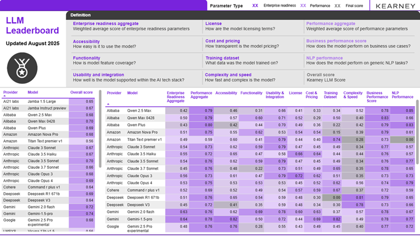
Task: Sort right table by Provider column
Action: click(x=114, y=93)
